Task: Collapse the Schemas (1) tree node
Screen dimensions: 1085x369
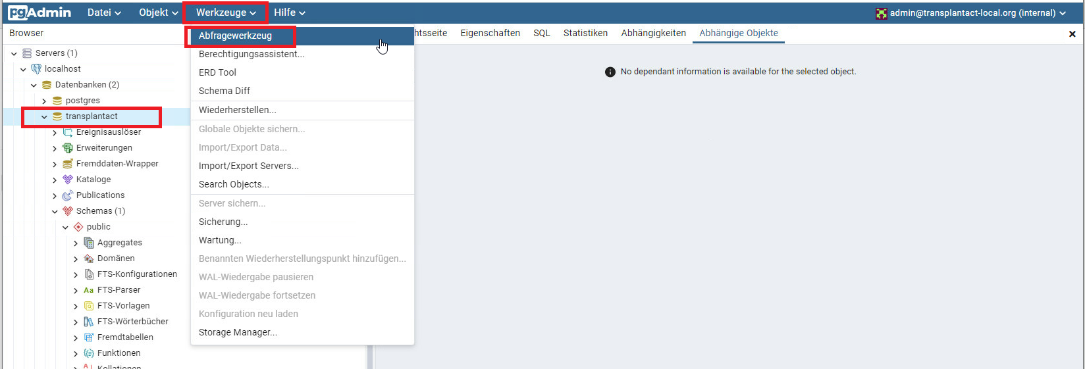Action: (55, 211)
